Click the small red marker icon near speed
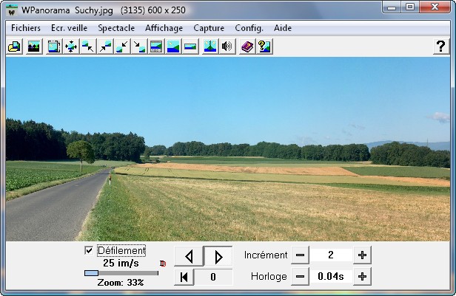 point(163,264)
